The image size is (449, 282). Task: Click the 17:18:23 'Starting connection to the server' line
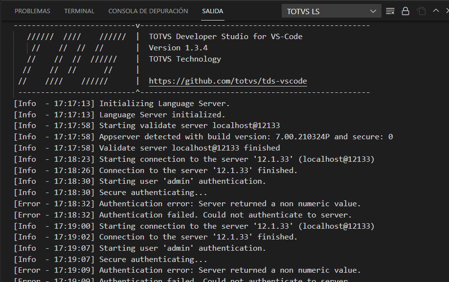pos(194,159)
